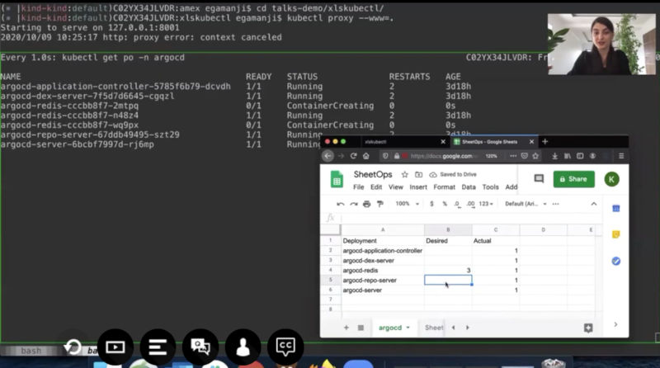Redo the last sheet edit
Viewport: 660px width, 368px height.
tap(354, 204)
